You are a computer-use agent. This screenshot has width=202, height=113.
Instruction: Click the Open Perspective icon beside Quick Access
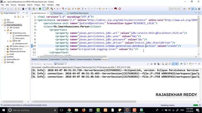[x=184, y=9]
